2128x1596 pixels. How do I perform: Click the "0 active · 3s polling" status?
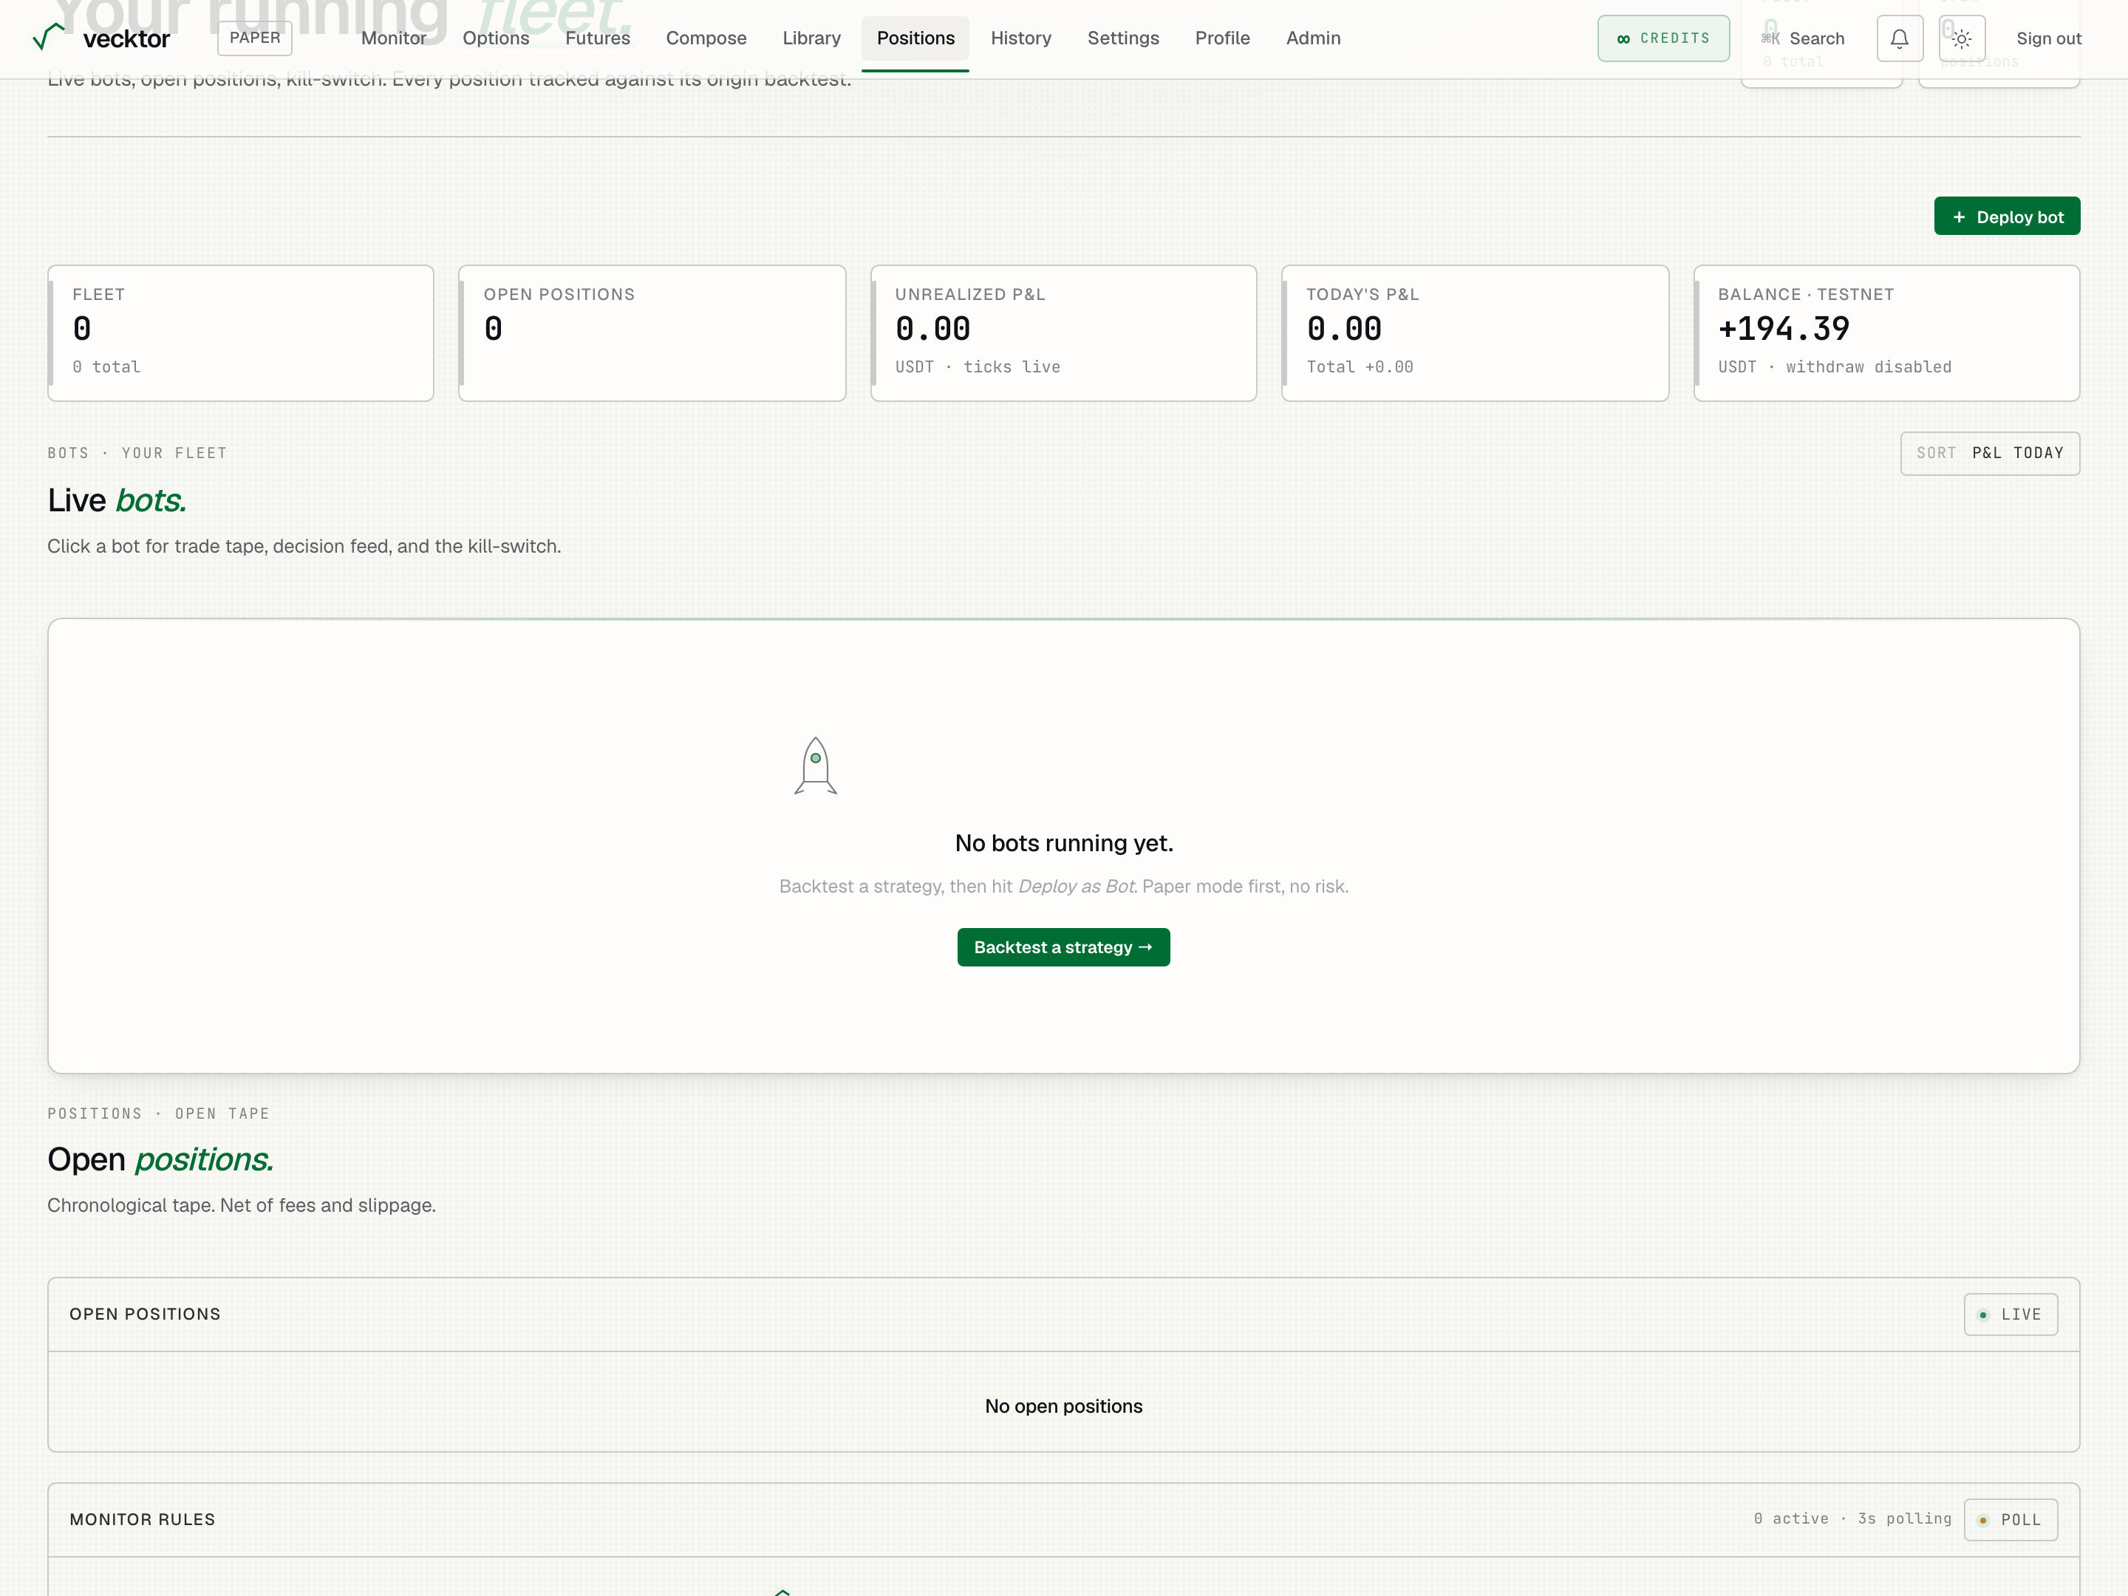(x=1852, y=1518)
